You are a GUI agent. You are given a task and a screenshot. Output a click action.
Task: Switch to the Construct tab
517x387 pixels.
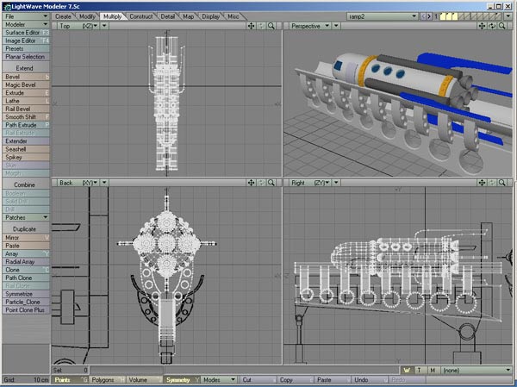click(x=140, y=16)
